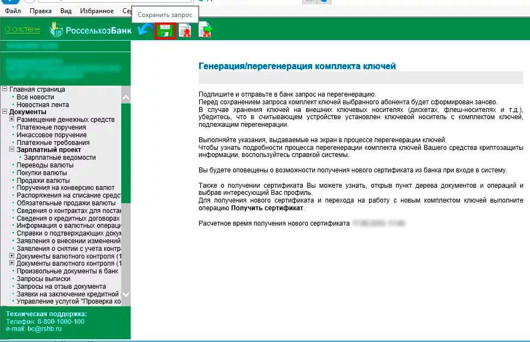The width and height of the screenshot is (530, 342).
Task: Open the 'О системе' link
Action: point(22,30)
